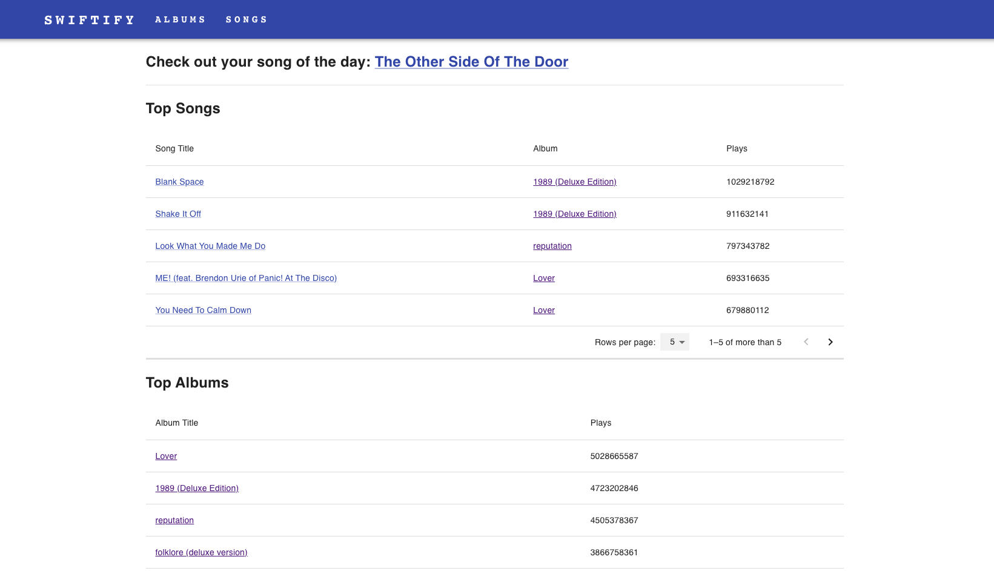Open 1989 (Deluxe Edition) next to Blank Space
The height and width of the screenshot is (571, 994).
coord(574,182)
